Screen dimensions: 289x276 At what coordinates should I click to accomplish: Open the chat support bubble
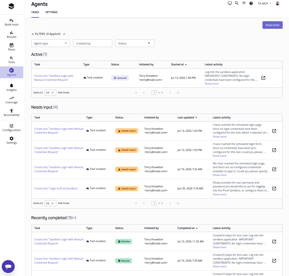(x=8, y=266)
